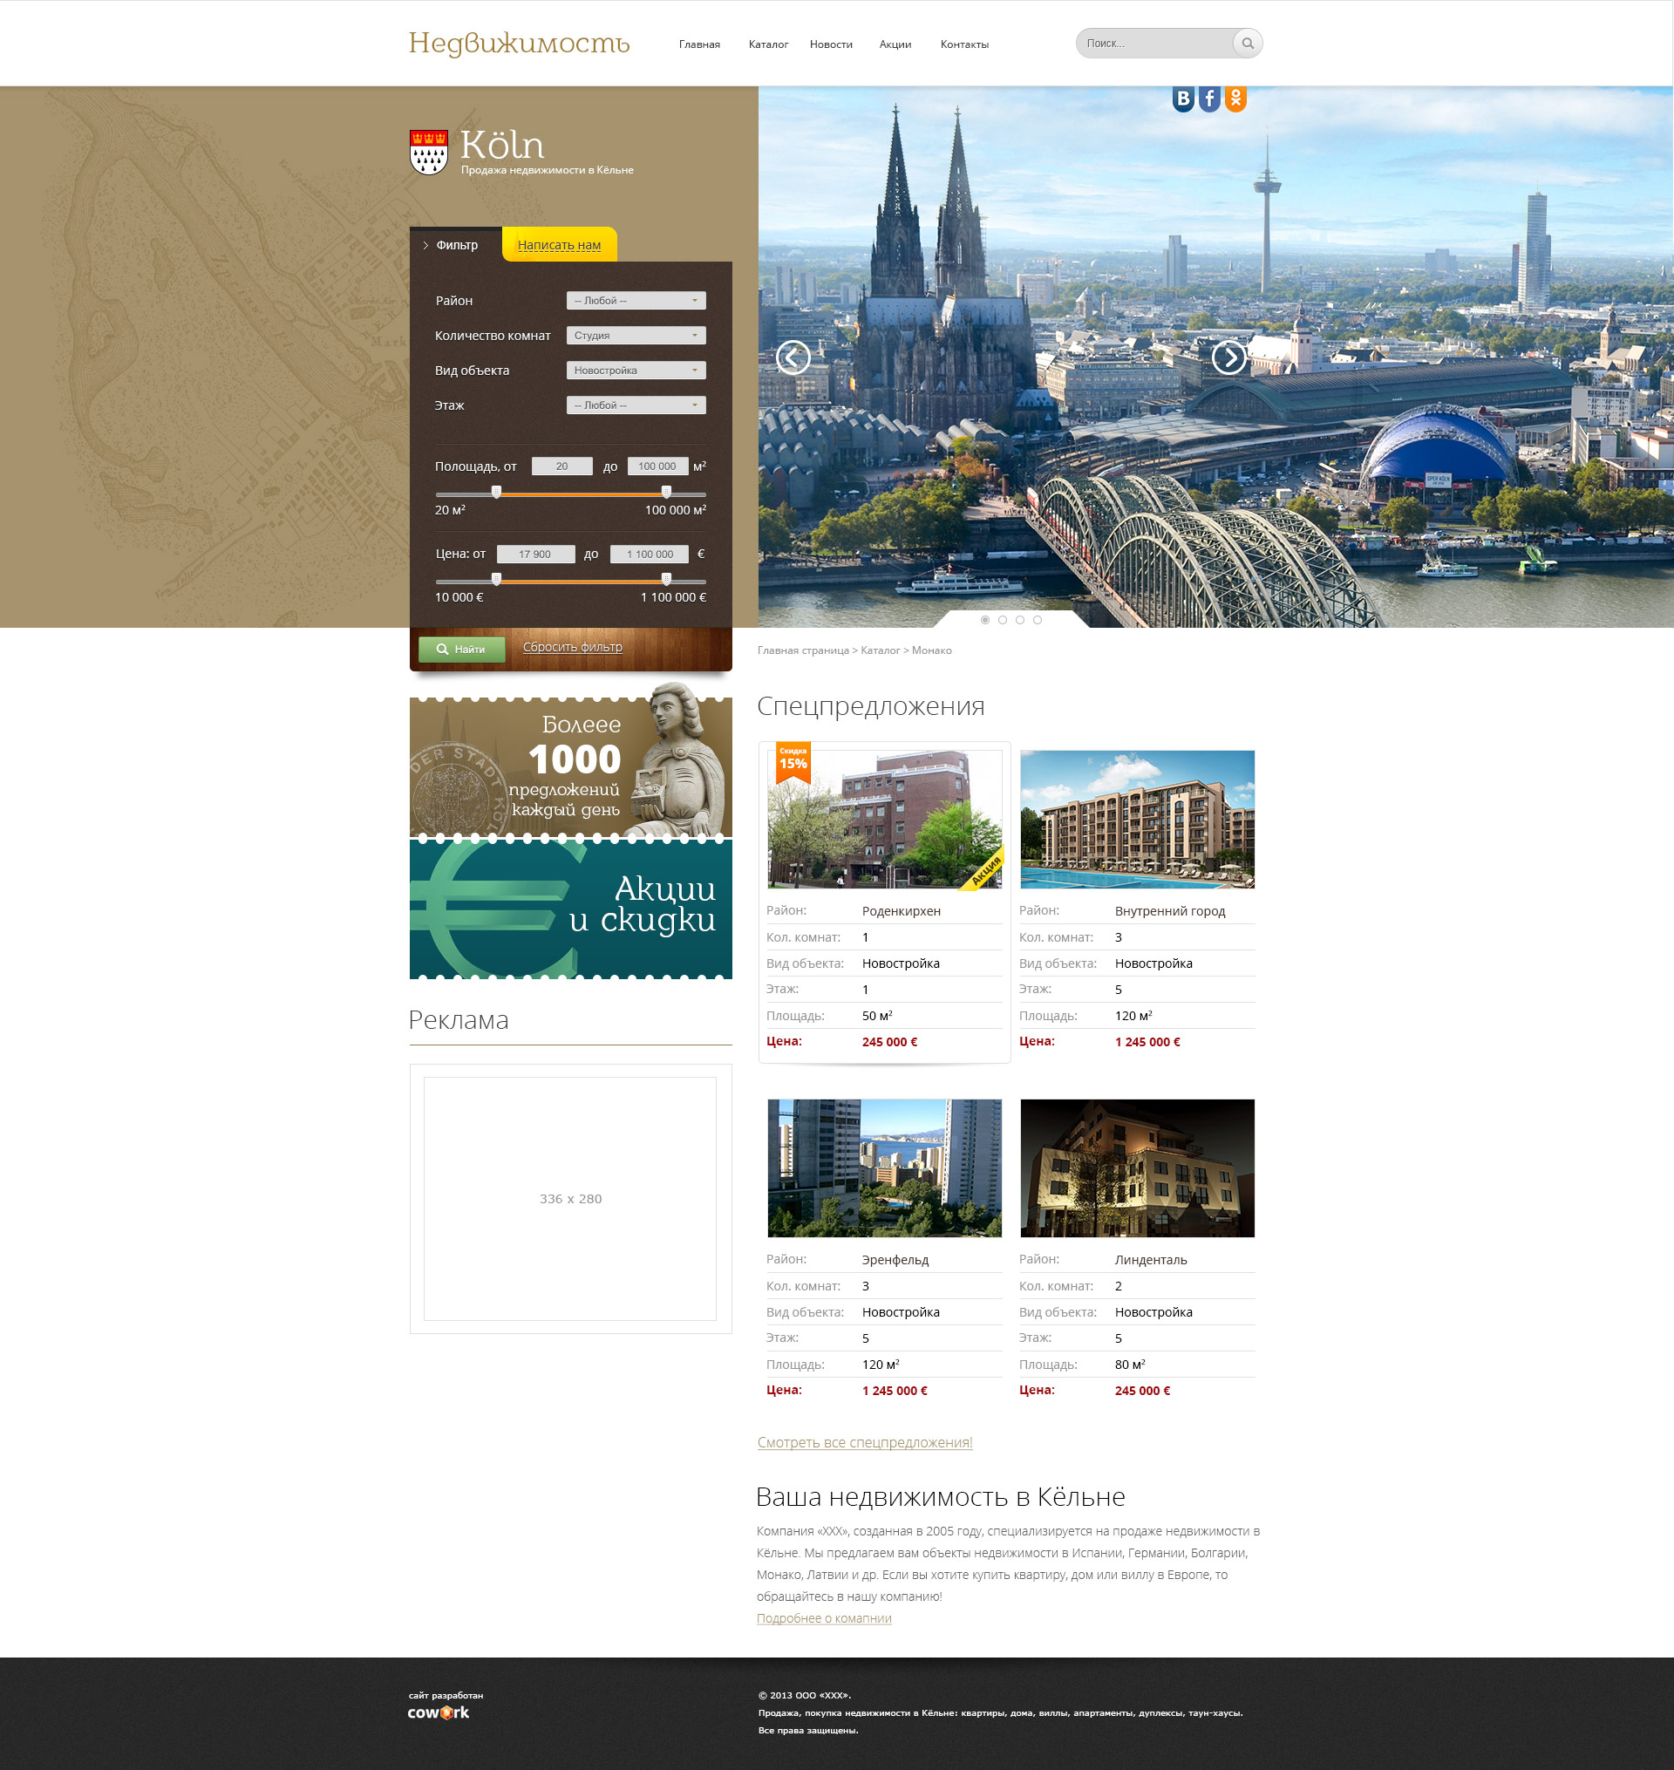This screenshot has width=1674, height=1770.
Task: Click the cowork developer logo
Action: tap(439, 1712)
